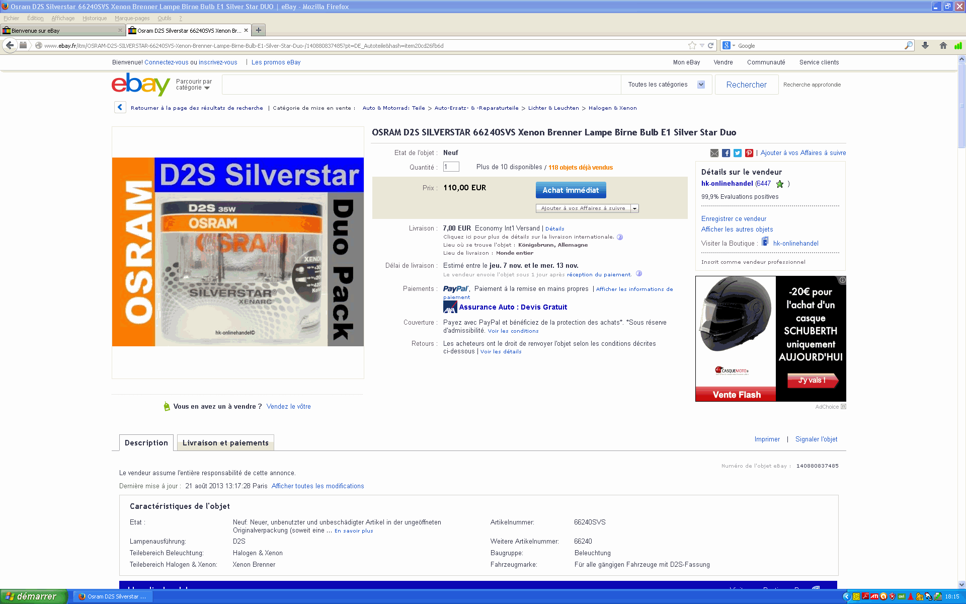Share listing via email envelope icon
Screen dimensions: 966x604
tap(714, 153)
